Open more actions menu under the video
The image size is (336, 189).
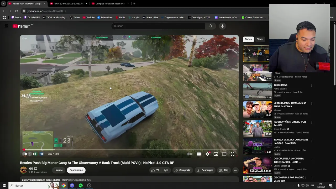[235, 170]
